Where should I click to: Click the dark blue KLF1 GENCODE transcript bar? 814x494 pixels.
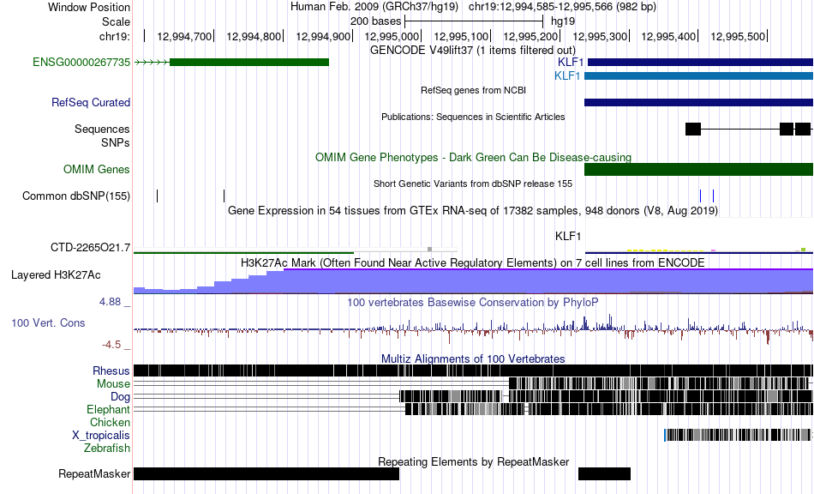[700, 63]
